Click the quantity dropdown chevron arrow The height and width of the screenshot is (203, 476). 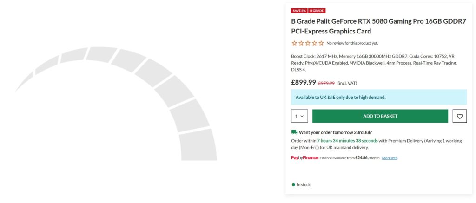coord(302,116)
